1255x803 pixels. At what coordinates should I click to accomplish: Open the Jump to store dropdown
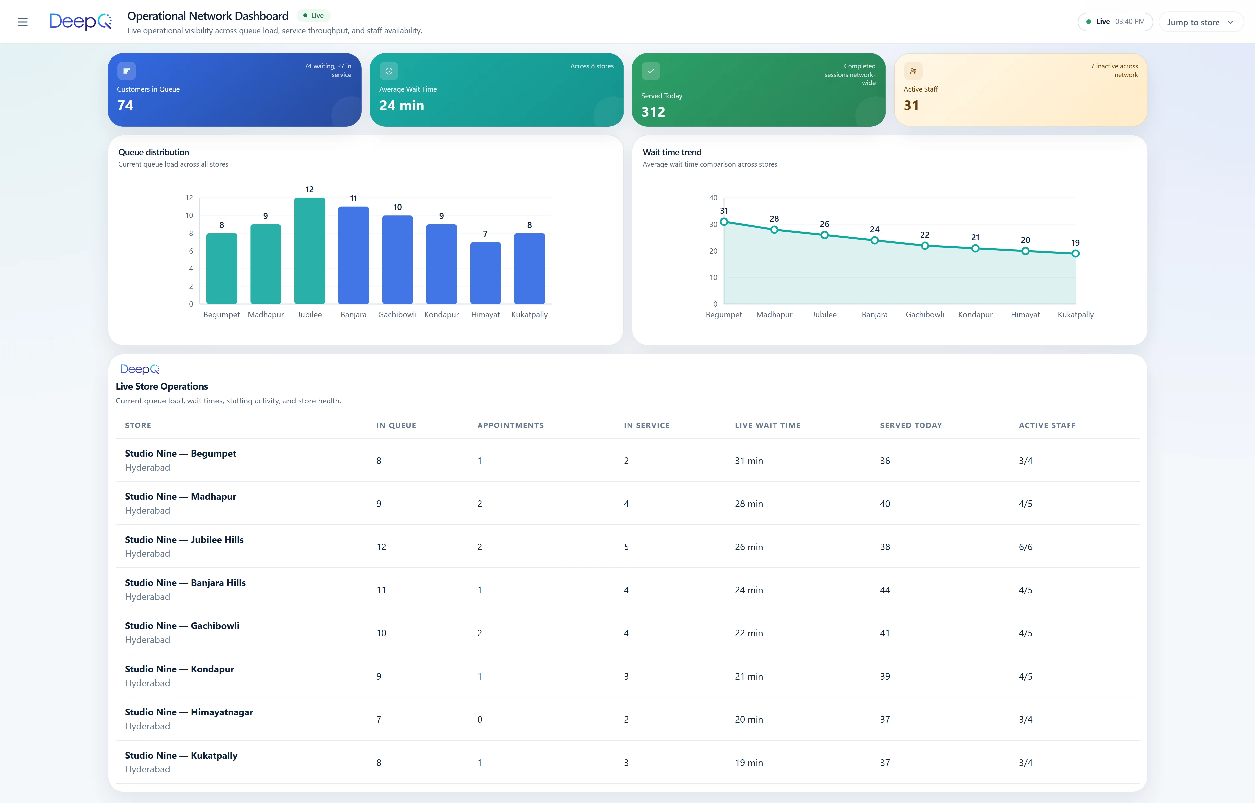pos(1201,22)
